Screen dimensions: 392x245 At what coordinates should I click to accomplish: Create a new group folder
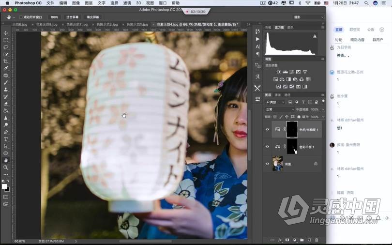point(302,240)
